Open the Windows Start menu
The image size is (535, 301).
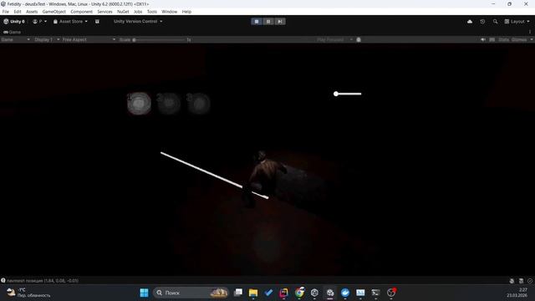(145, 293)
